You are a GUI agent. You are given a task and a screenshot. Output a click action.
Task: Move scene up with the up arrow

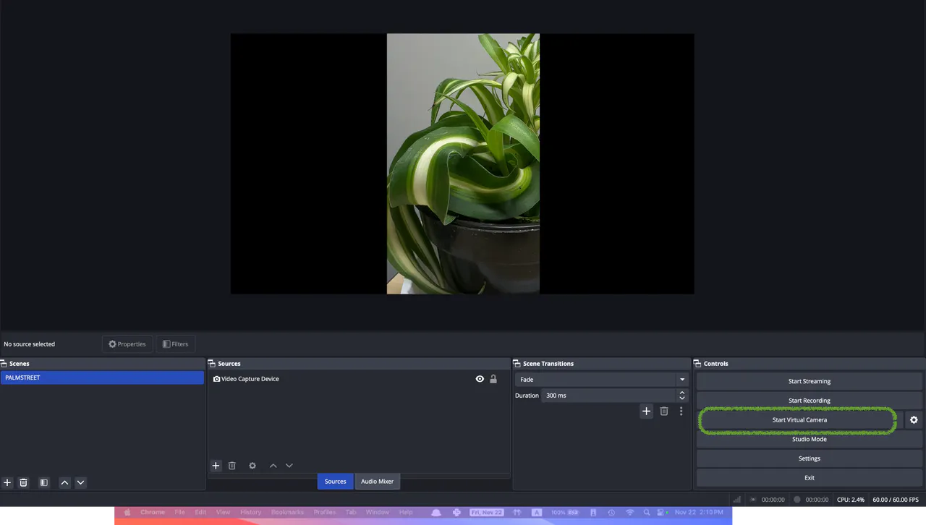(x=64, y=482)
